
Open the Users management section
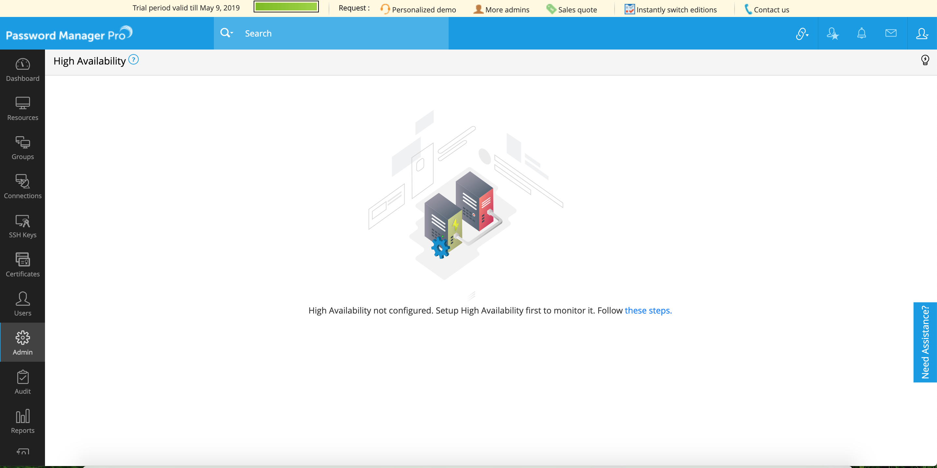click(x=22, y=304)
